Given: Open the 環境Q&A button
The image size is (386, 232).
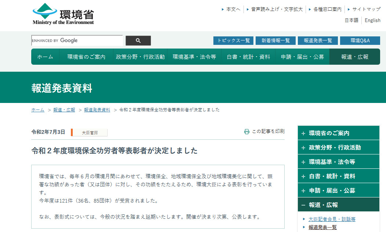Looking at the screenshot, I should click(x=360, y=40).
